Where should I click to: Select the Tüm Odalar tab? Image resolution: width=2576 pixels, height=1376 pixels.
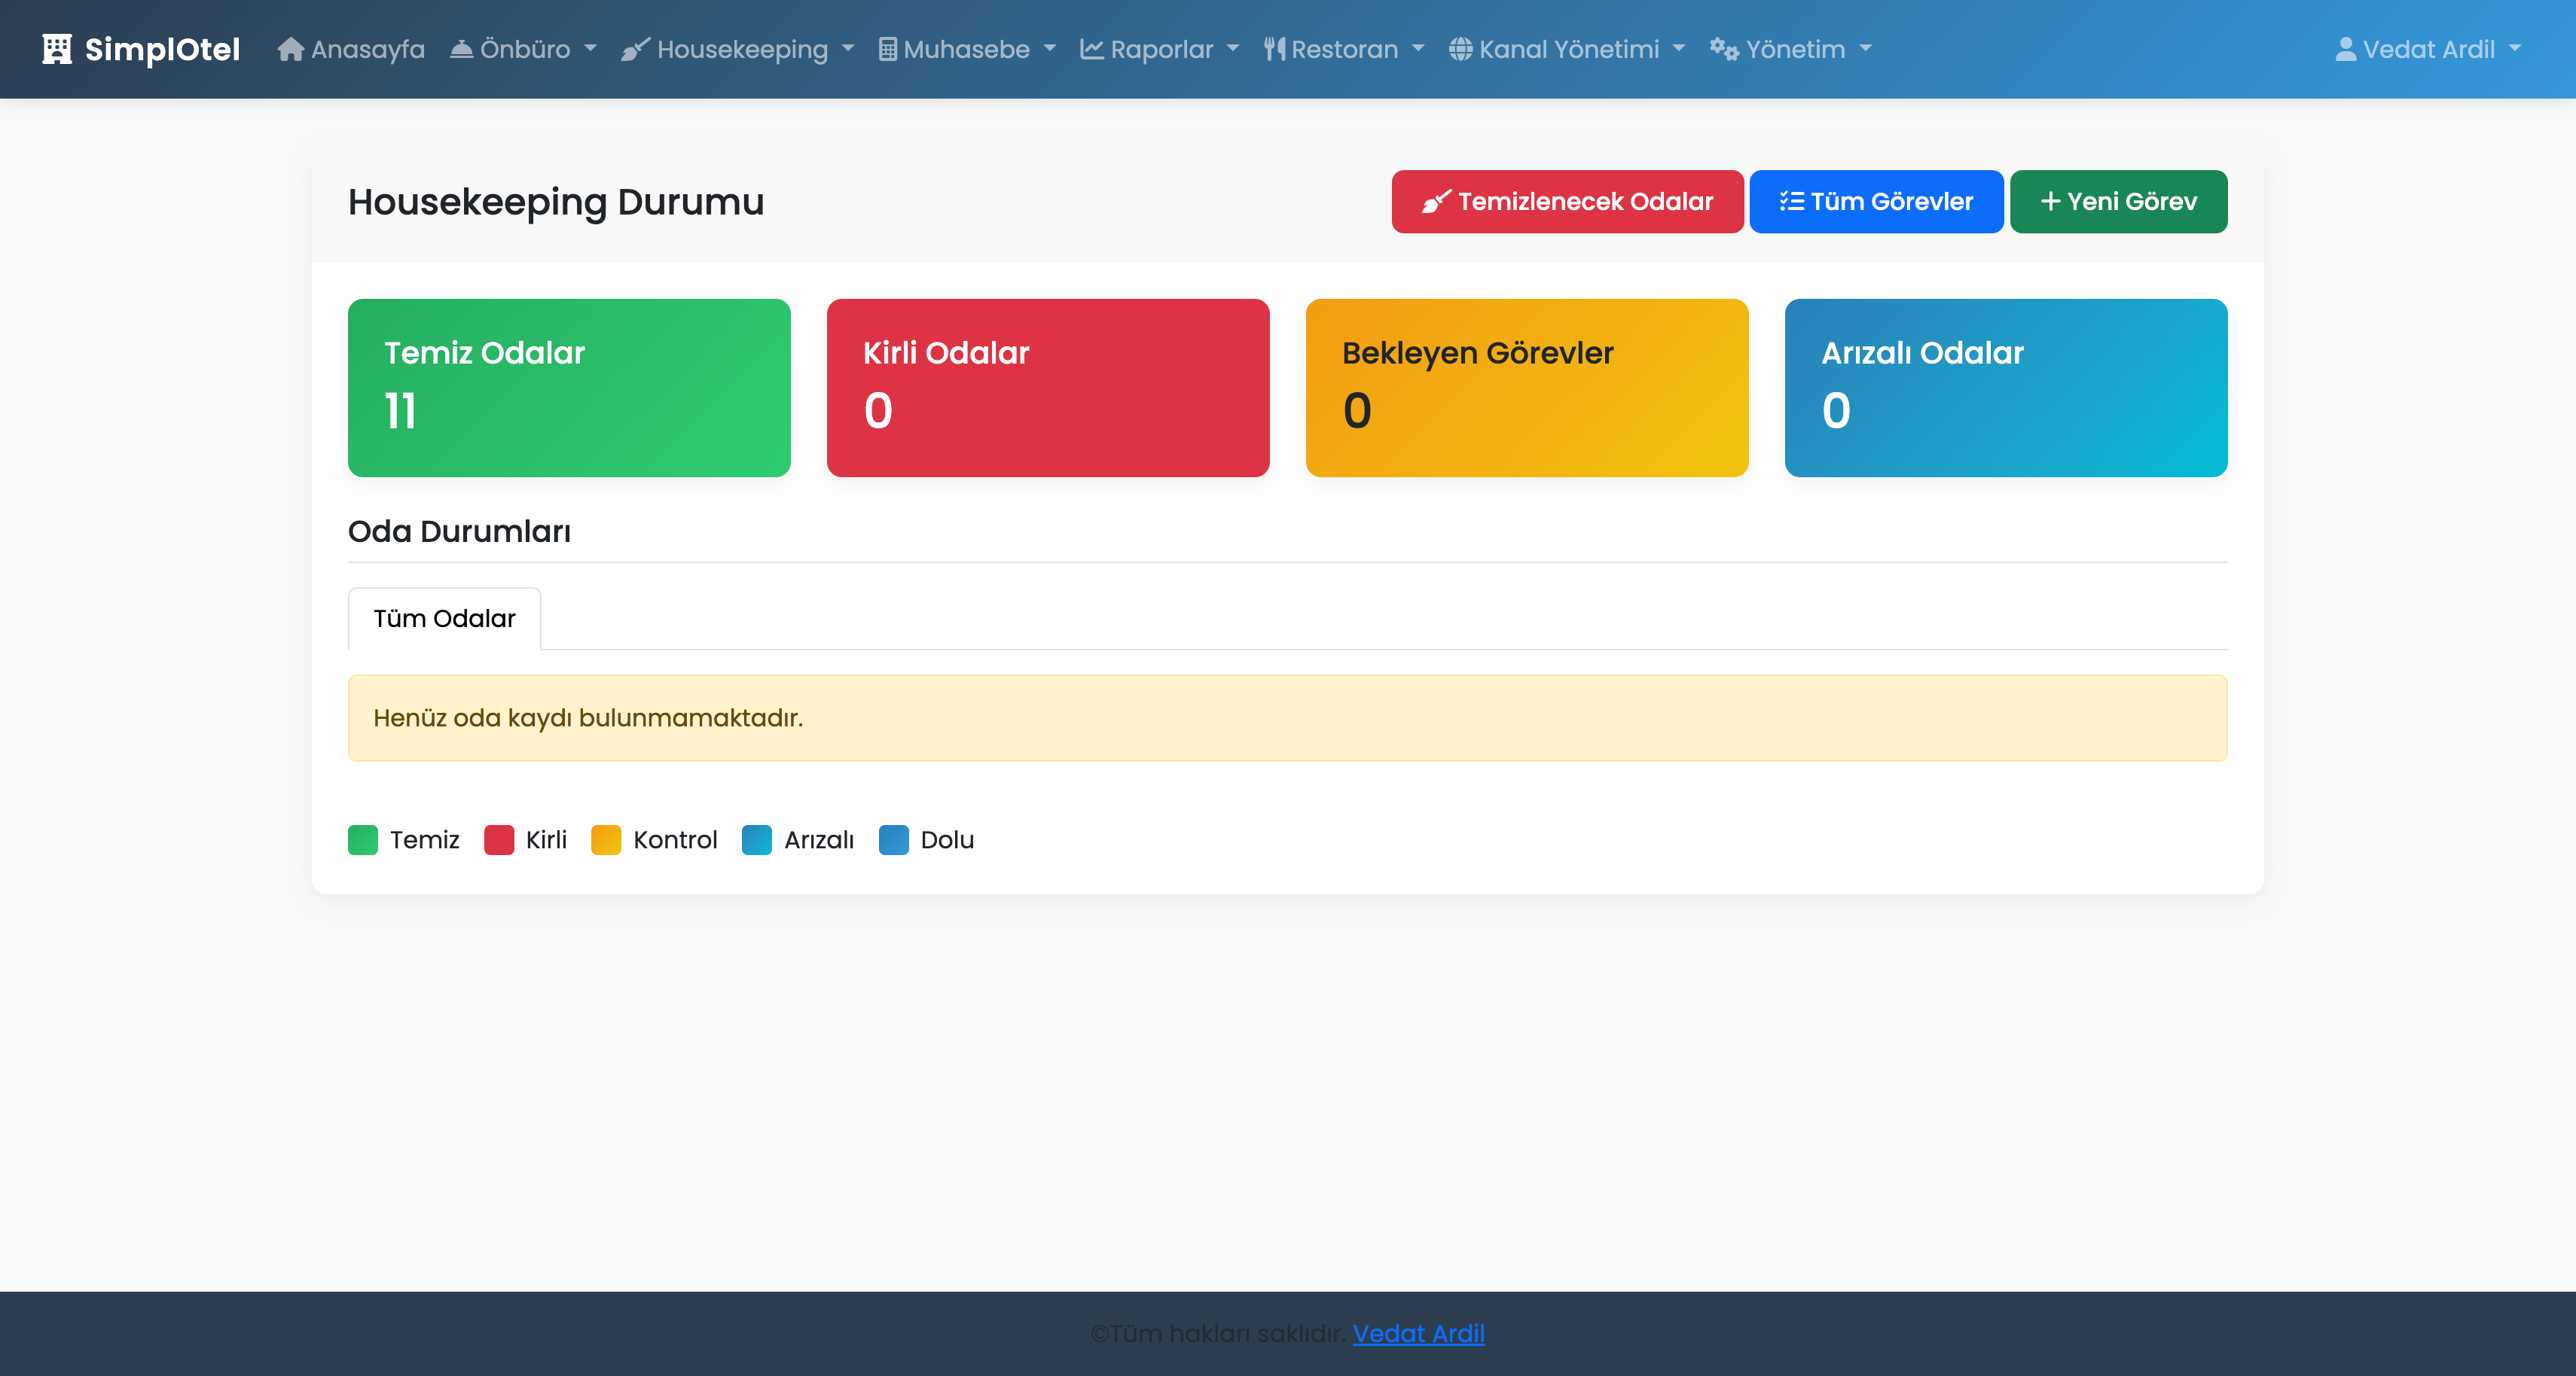444,619
